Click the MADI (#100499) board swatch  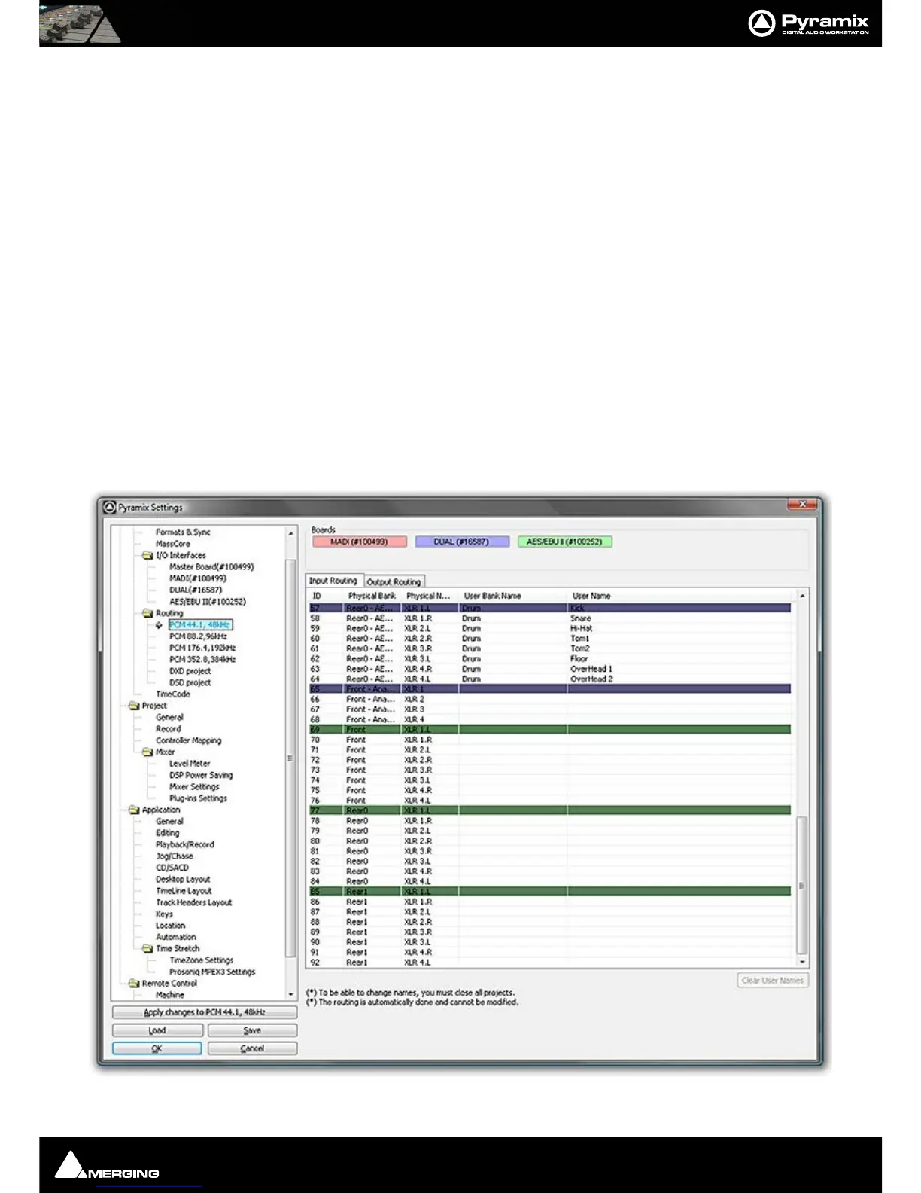pos(359,542)
